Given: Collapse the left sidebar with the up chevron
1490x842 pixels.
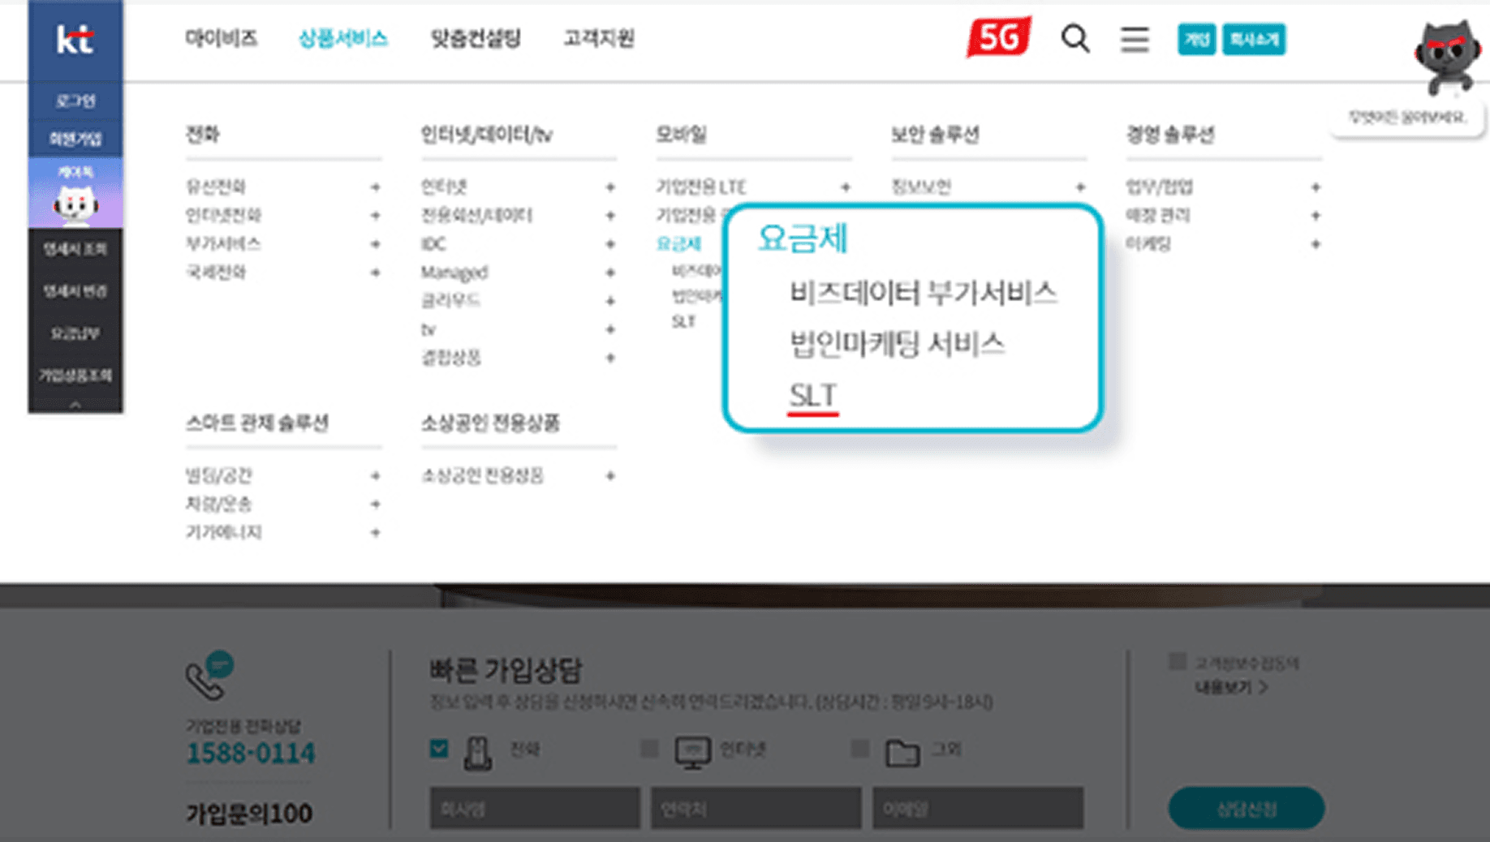Looking at the screenshot, I should [x=75, y=404].
